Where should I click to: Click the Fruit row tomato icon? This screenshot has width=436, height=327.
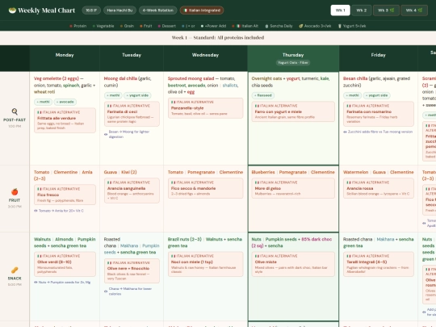[15, 191]
